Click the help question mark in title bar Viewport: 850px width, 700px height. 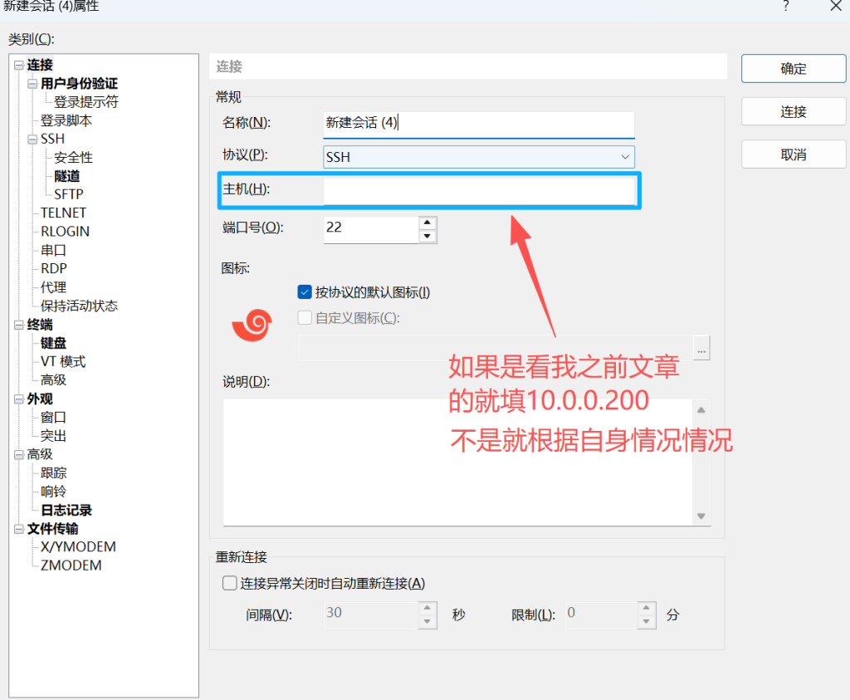point(785,7)
